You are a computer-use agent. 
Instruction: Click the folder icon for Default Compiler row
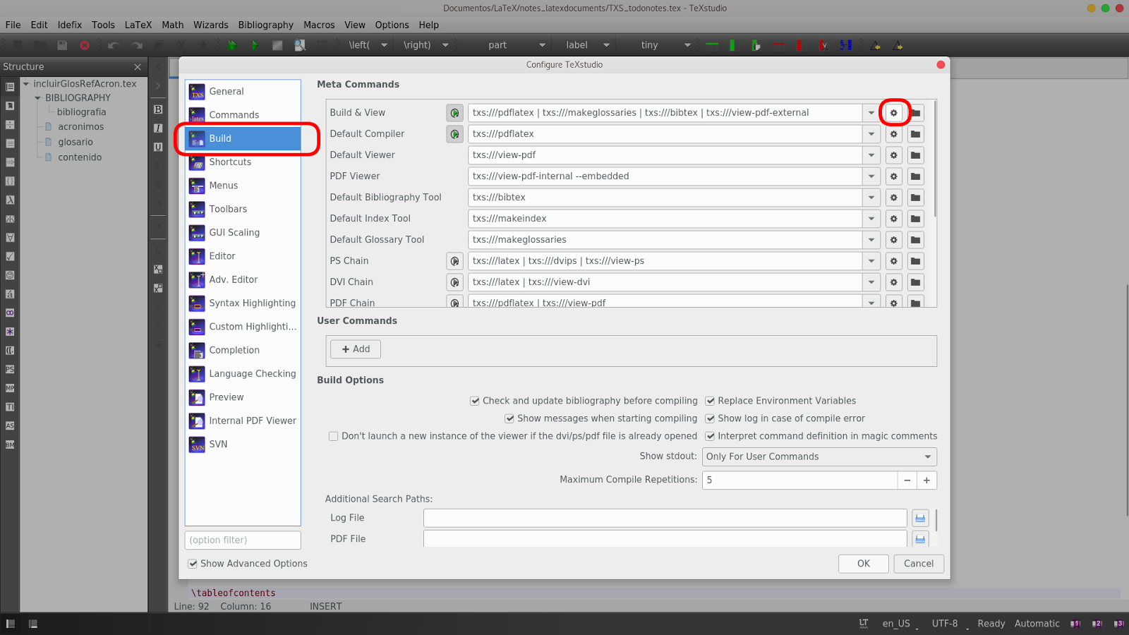[x=915, y=134]
